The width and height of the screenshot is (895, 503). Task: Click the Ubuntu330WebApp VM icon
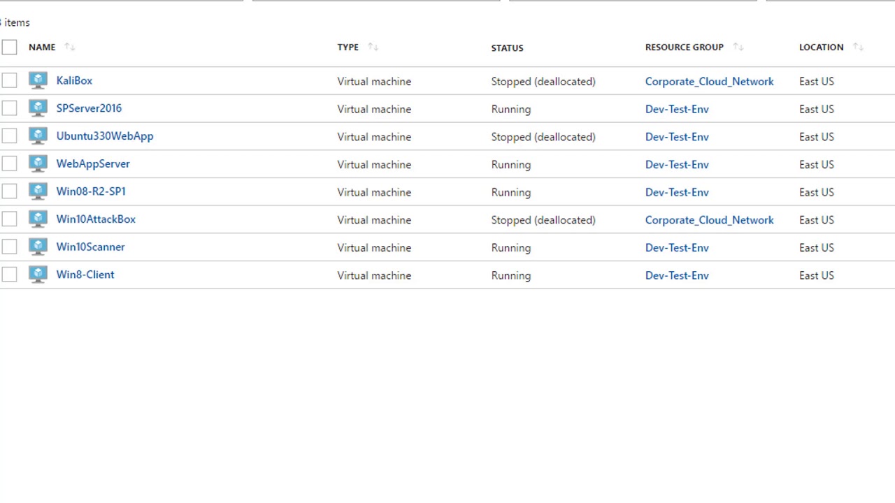pyautogui.click(x=38, y=136)
